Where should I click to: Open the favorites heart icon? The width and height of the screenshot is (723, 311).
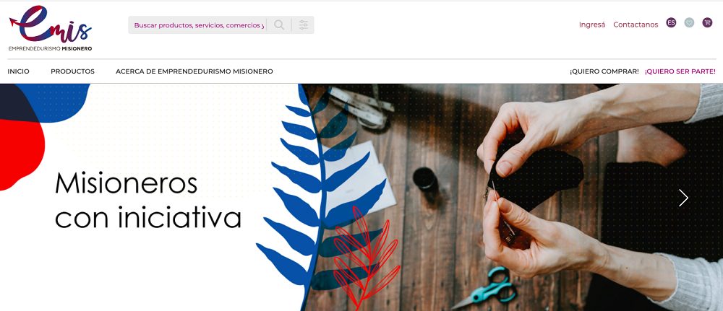[x=689, y=22]
